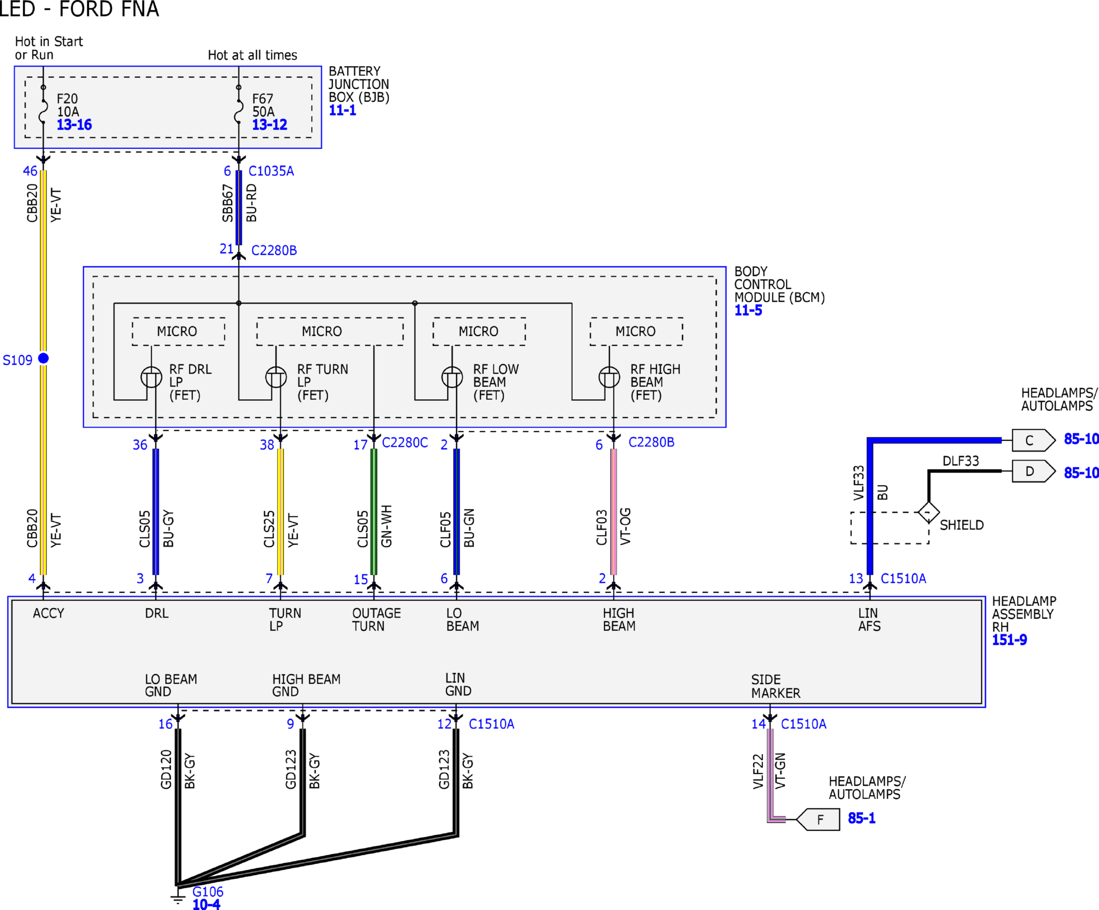Open the 85-1 headlamps autolamps link
This screenshot has width=1099, height=910.
tap(862, 818)
